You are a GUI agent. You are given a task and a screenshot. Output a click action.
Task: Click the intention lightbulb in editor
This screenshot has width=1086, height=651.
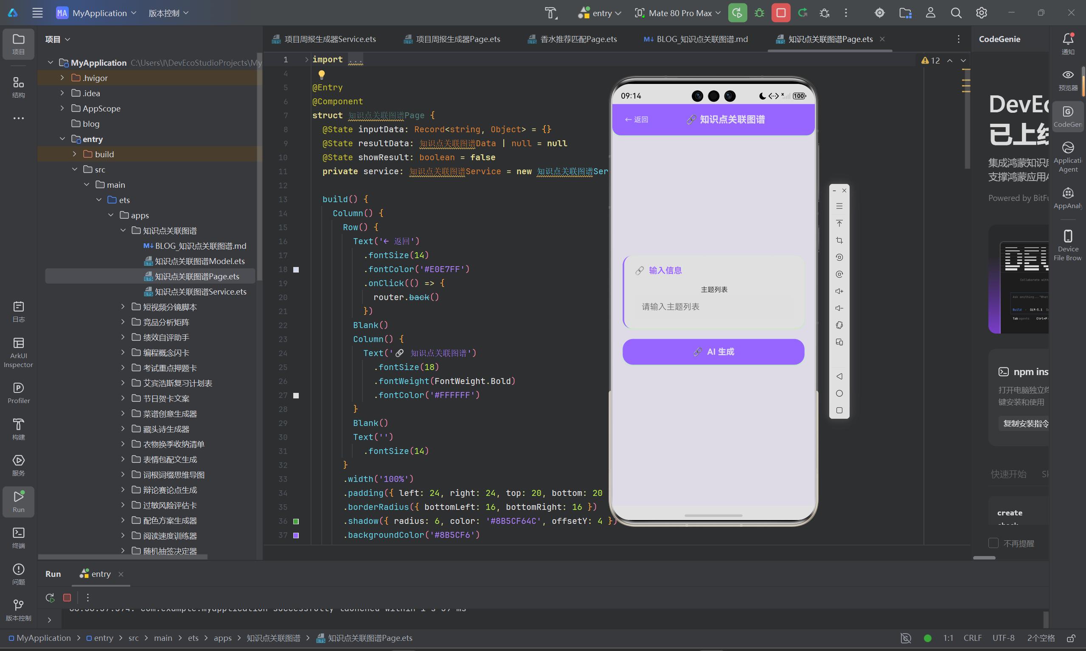pyautogui.click(x=321, y=74)
